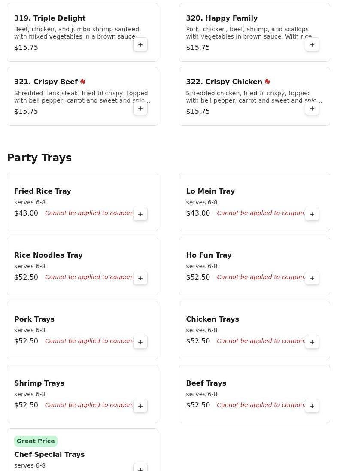This screenshot has width=337, height=471.
Task: Add 320. Happy Family to order
Action: 312,45
